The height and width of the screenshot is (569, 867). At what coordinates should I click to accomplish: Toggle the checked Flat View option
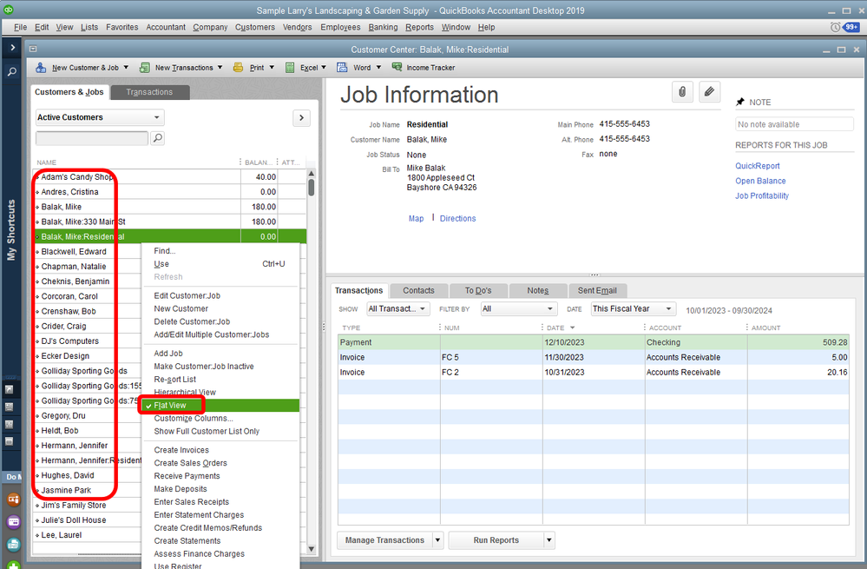pyautogui.click(x=170, y=406)
